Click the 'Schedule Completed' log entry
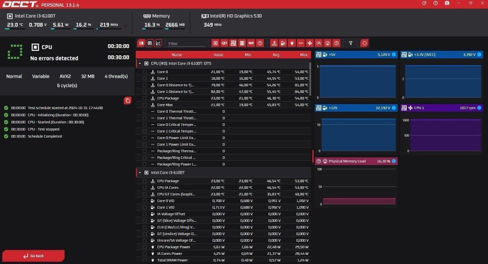Viewport: 488px width, 264px height. 45,136
